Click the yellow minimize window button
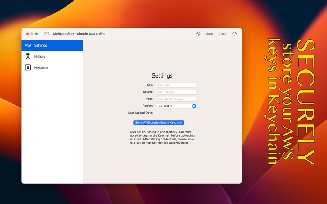This screenshot has height=204, width=327. pos(32,34)
